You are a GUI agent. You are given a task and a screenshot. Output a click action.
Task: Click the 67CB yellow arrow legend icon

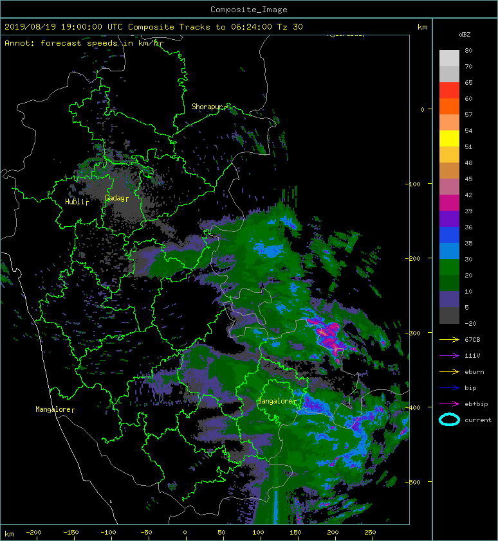449,339
